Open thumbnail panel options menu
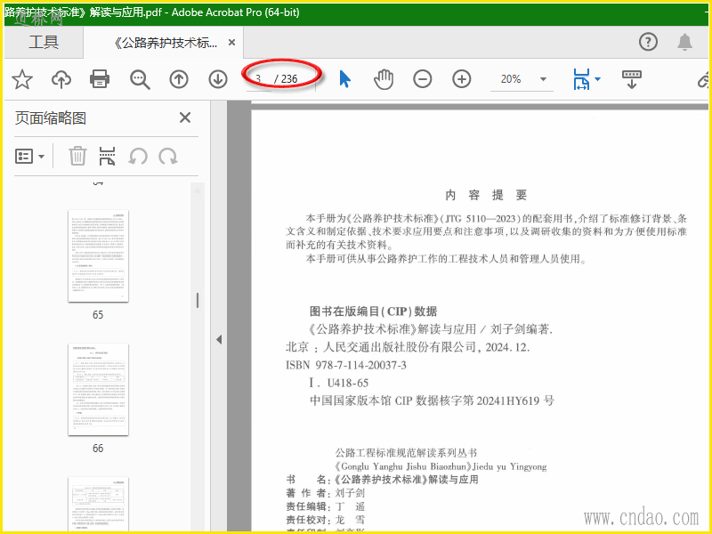This screenshot has height=534, width=712. point(29,157)
